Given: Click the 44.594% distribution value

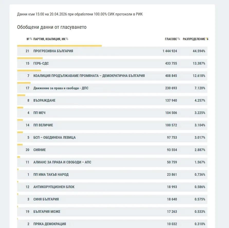Looking at the screenshot, I should (x=199, y=51).
